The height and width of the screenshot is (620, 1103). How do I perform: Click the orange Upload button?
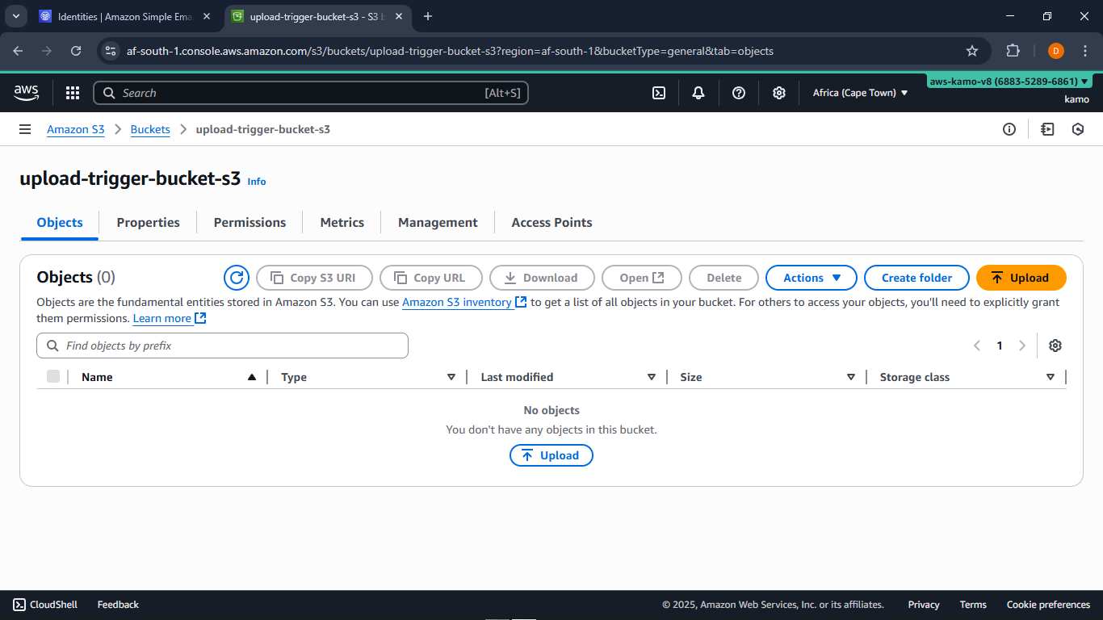(1021, 277)
